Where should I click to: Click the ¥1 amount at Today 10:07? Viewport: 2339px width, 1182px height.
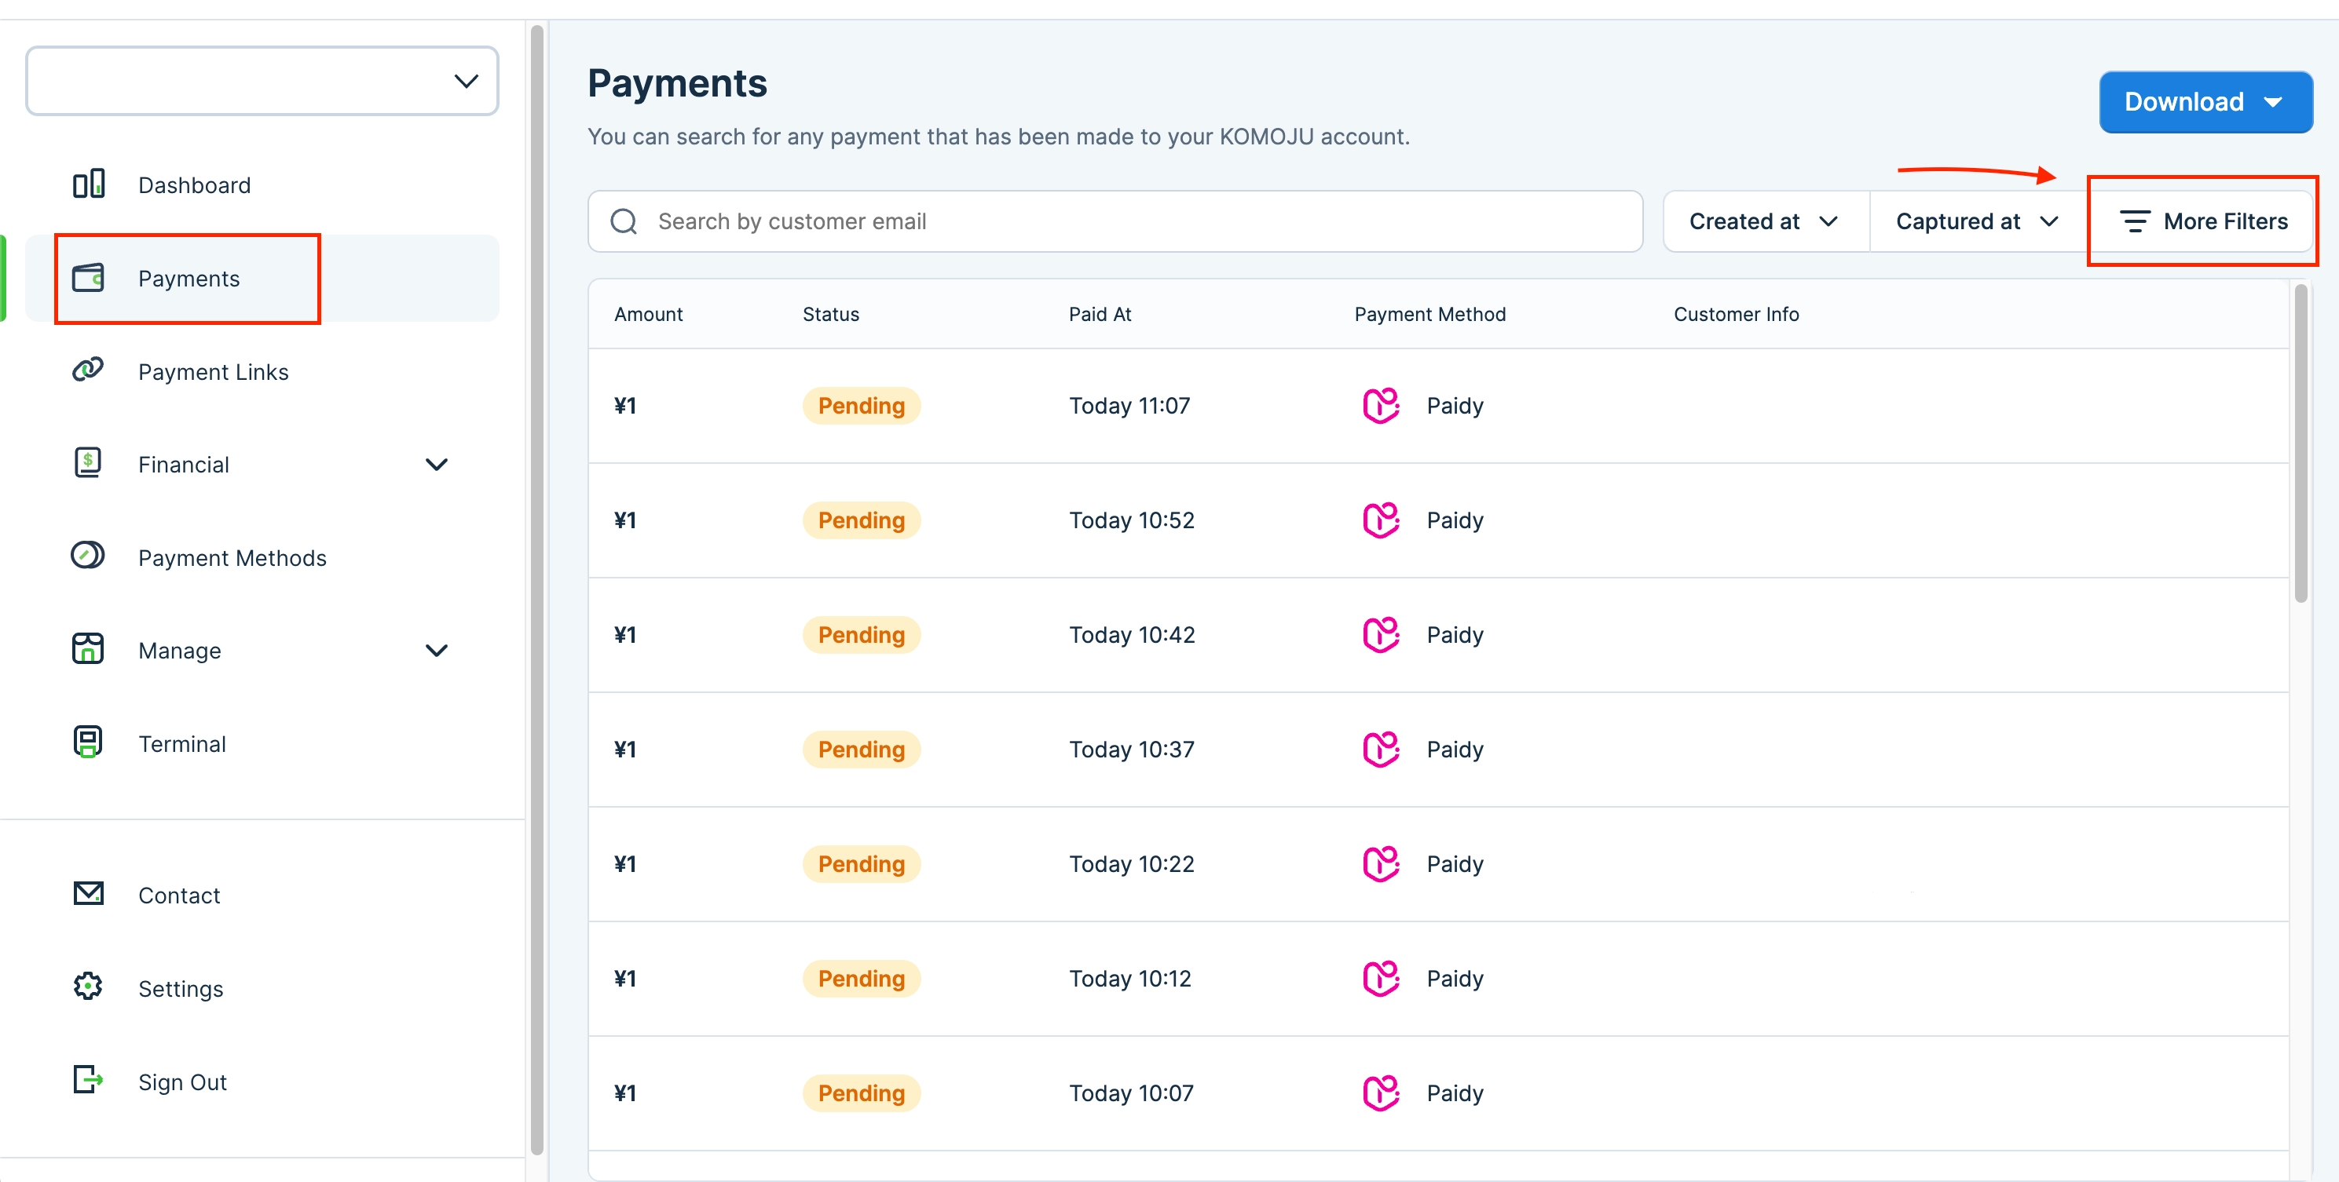[624, 1093]
